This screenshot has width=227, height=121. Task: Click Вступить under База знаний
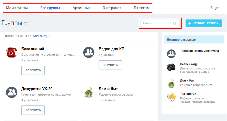(33, 70)
